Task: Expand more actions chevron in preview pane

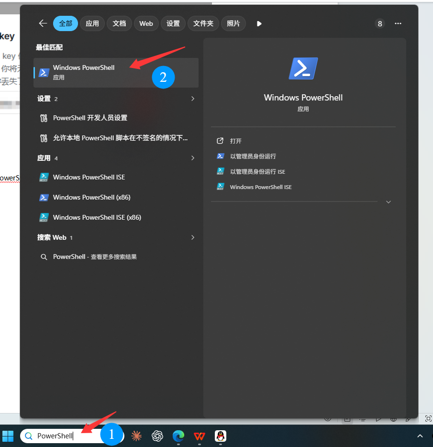Action: (x=388, y=202)
